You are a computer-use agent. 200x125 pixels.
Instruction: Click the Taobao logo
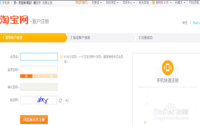point(14,20)
